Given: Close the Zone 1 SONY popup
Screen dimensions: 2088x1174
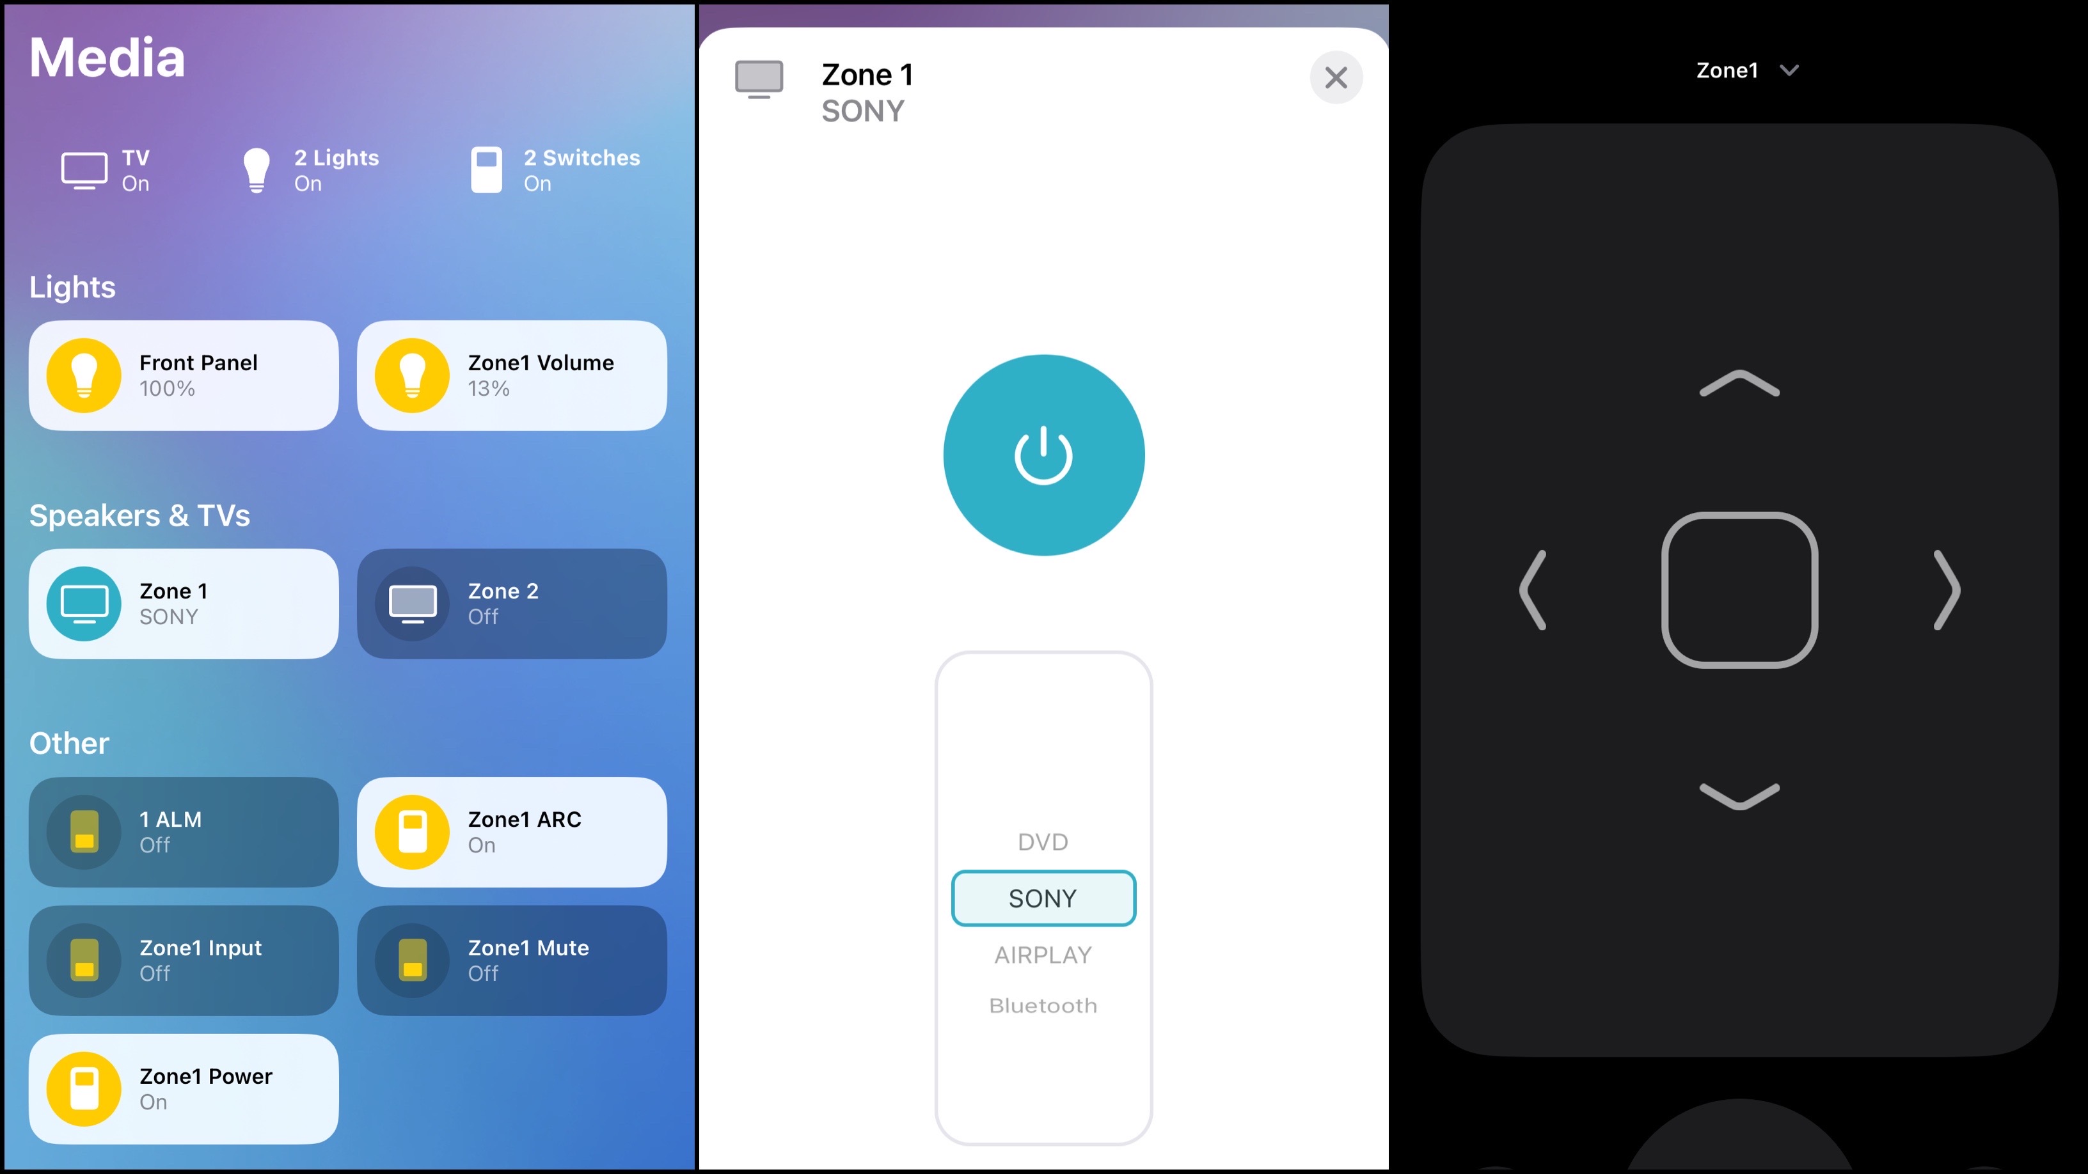Looking at the screenshot, I should click(1335, 77).
